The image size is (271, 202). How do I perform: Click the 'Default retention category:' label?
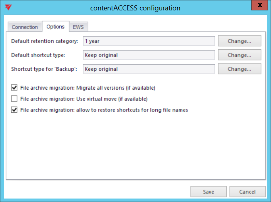tap(45, 41)
